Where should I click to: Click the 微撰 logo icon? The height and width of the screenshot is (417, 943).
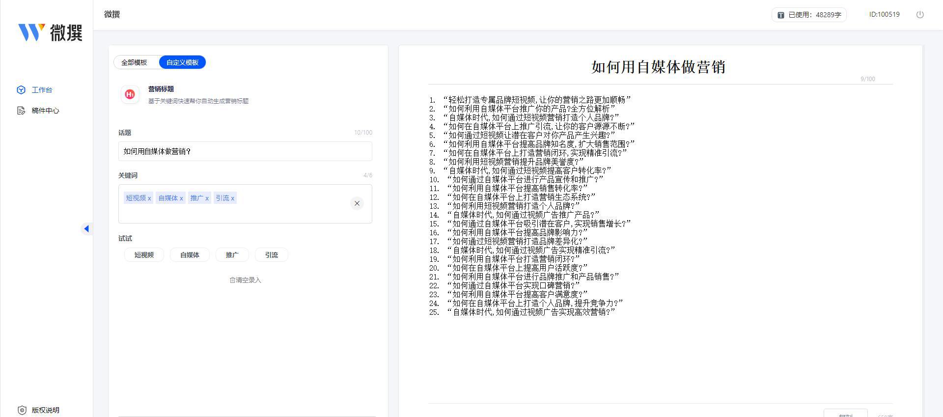pos(32,32)
